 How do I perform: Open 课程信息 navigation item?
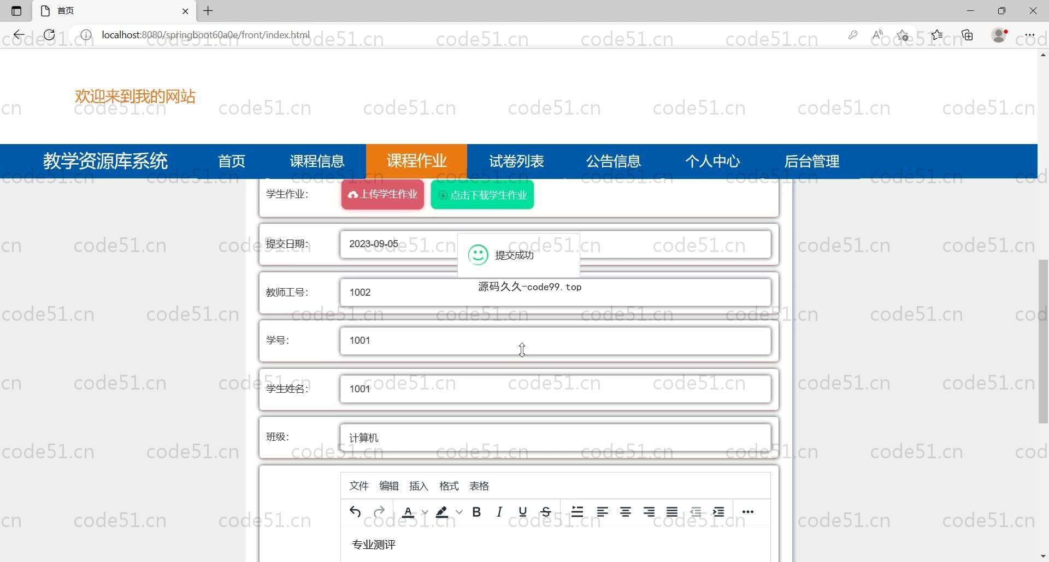click(x=317, y=161)
